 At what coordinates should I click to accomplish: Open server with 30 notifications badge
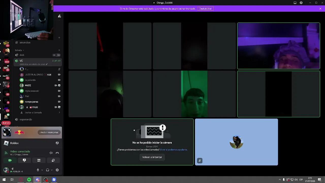pos(6,92)
